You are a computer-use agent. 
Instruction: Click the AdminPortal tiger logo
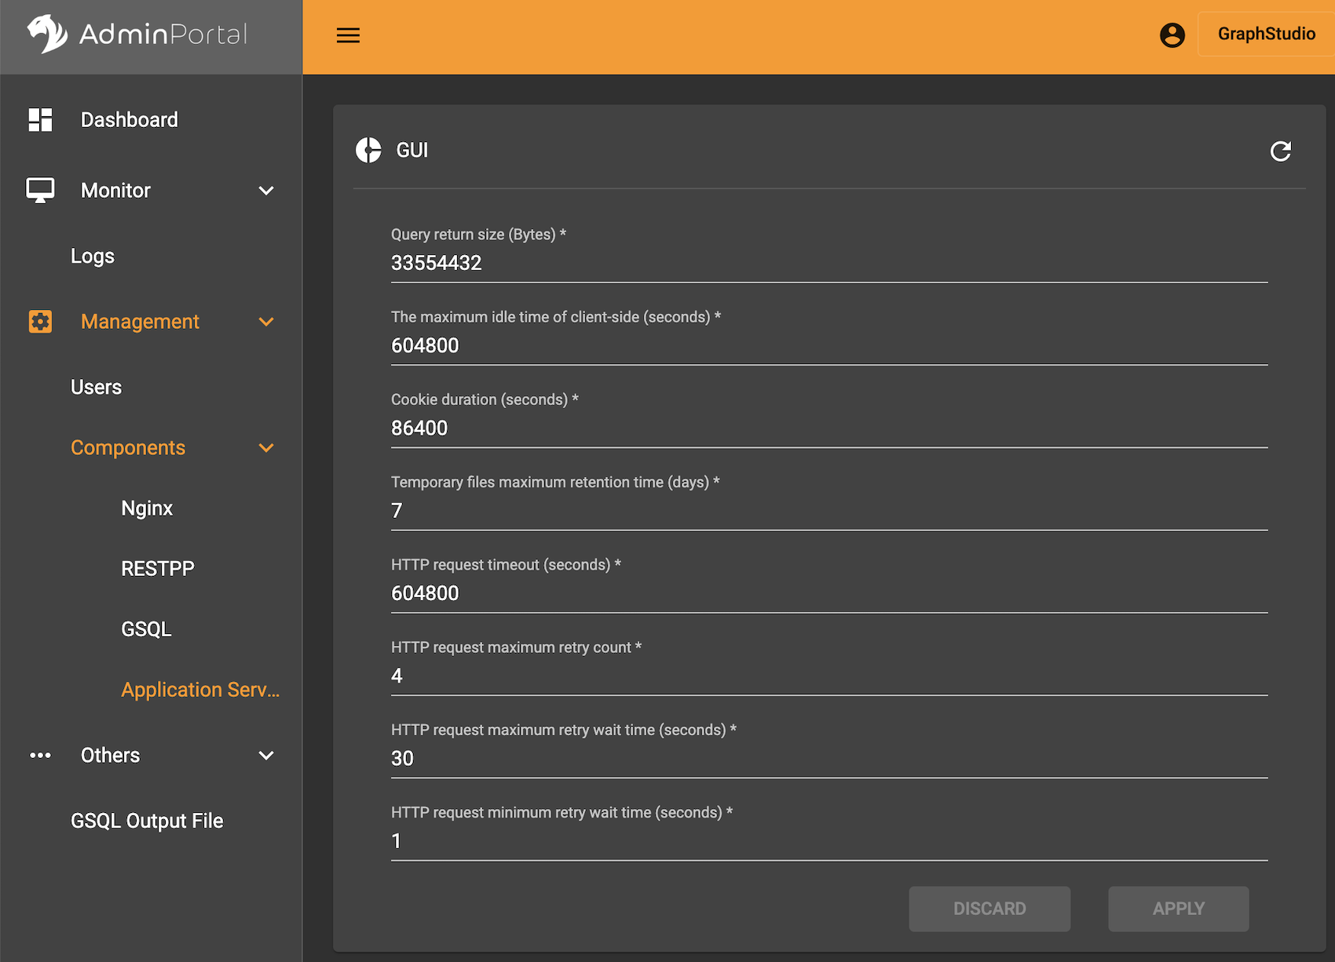click(x=47, y=34)
